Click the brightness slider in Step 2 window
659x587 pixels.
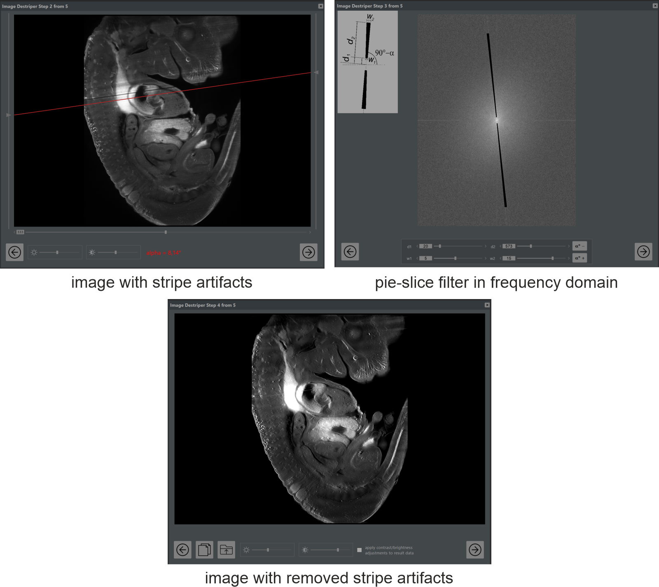tap(57, 253)
